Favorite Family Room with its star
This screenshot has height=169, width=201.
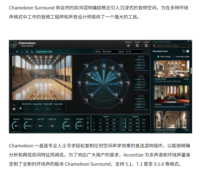pos(157,63)
